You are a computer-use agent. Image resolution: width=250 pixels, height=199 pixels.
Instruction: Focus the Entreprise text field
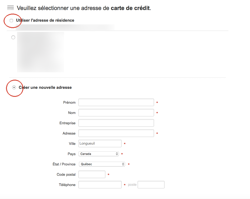116,123
